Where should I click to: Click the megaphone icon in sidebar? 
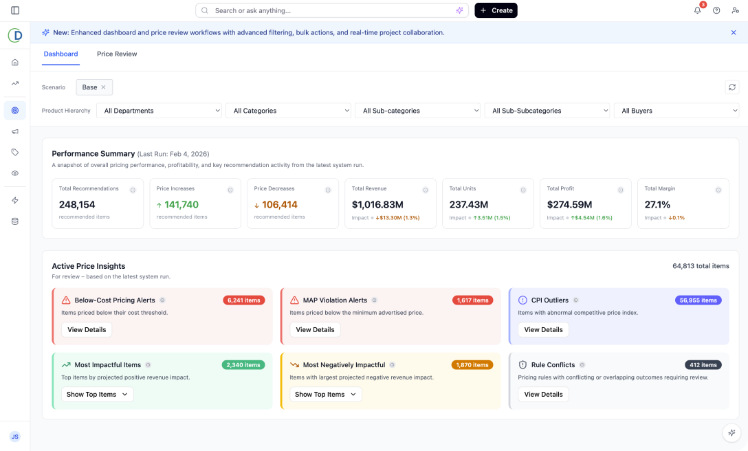pos(15,131)
